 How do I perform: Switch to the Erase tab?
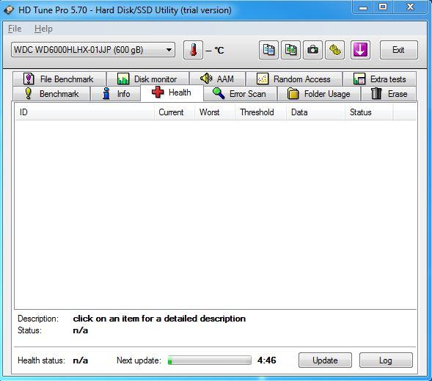[389, 94]
